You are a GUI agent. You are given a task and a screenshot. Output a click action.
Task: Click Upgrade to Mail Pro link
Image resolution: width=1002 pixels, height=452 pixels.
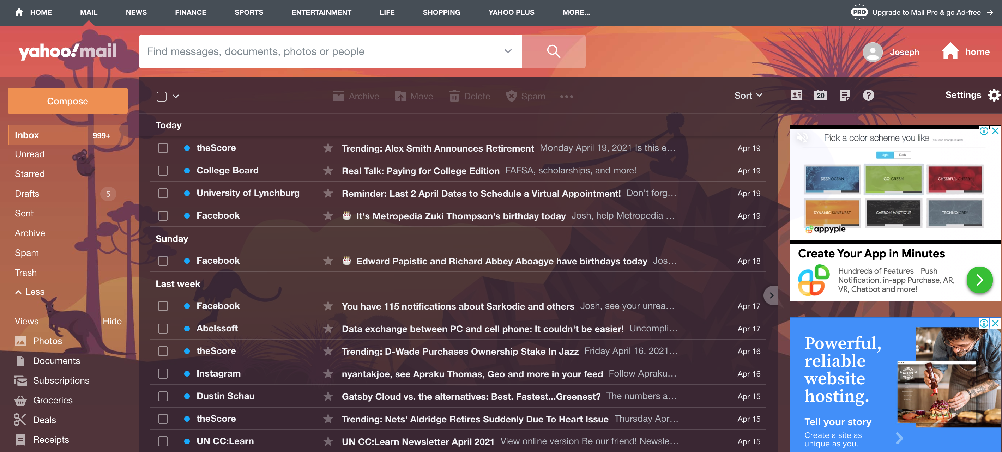(x=926, y=12)
